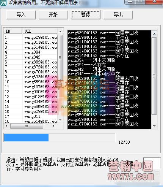Select row 5 wang342
The width and height of the screenshot is (163, 187).
[x=30, y=57]
